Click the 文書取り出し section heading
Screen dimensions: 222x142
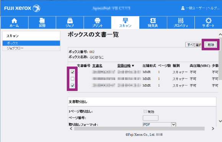click(78, 102)
